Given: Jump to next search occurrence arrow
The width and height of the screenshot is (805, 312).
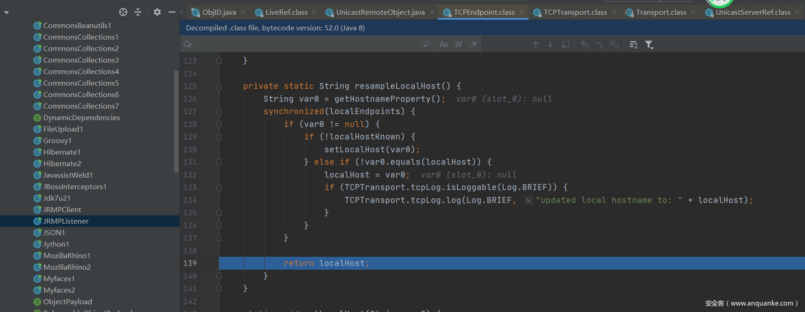Looking at the screenshot, I should (x=550, y=44).
